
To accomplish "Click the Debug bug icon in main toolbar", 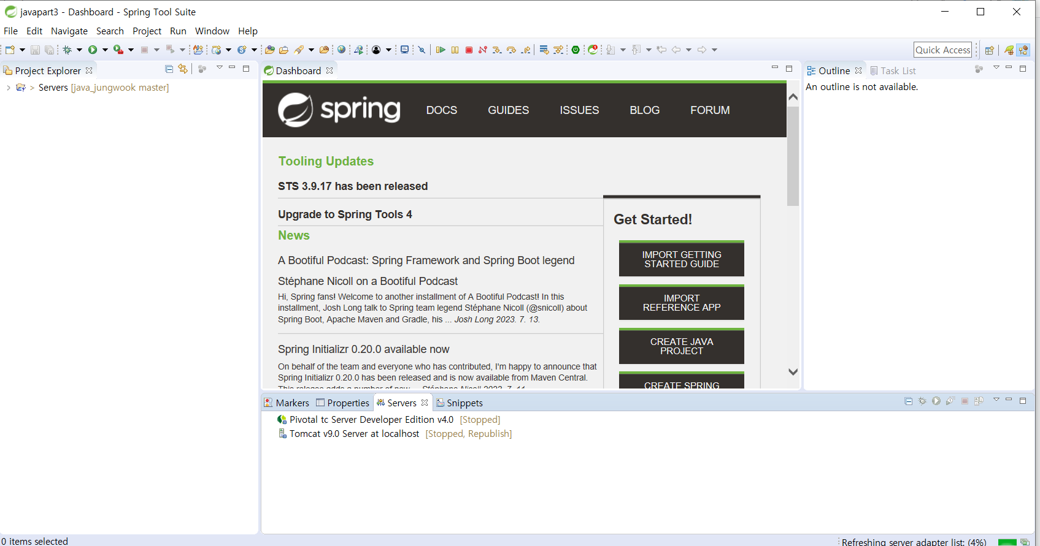I will 67,50.
